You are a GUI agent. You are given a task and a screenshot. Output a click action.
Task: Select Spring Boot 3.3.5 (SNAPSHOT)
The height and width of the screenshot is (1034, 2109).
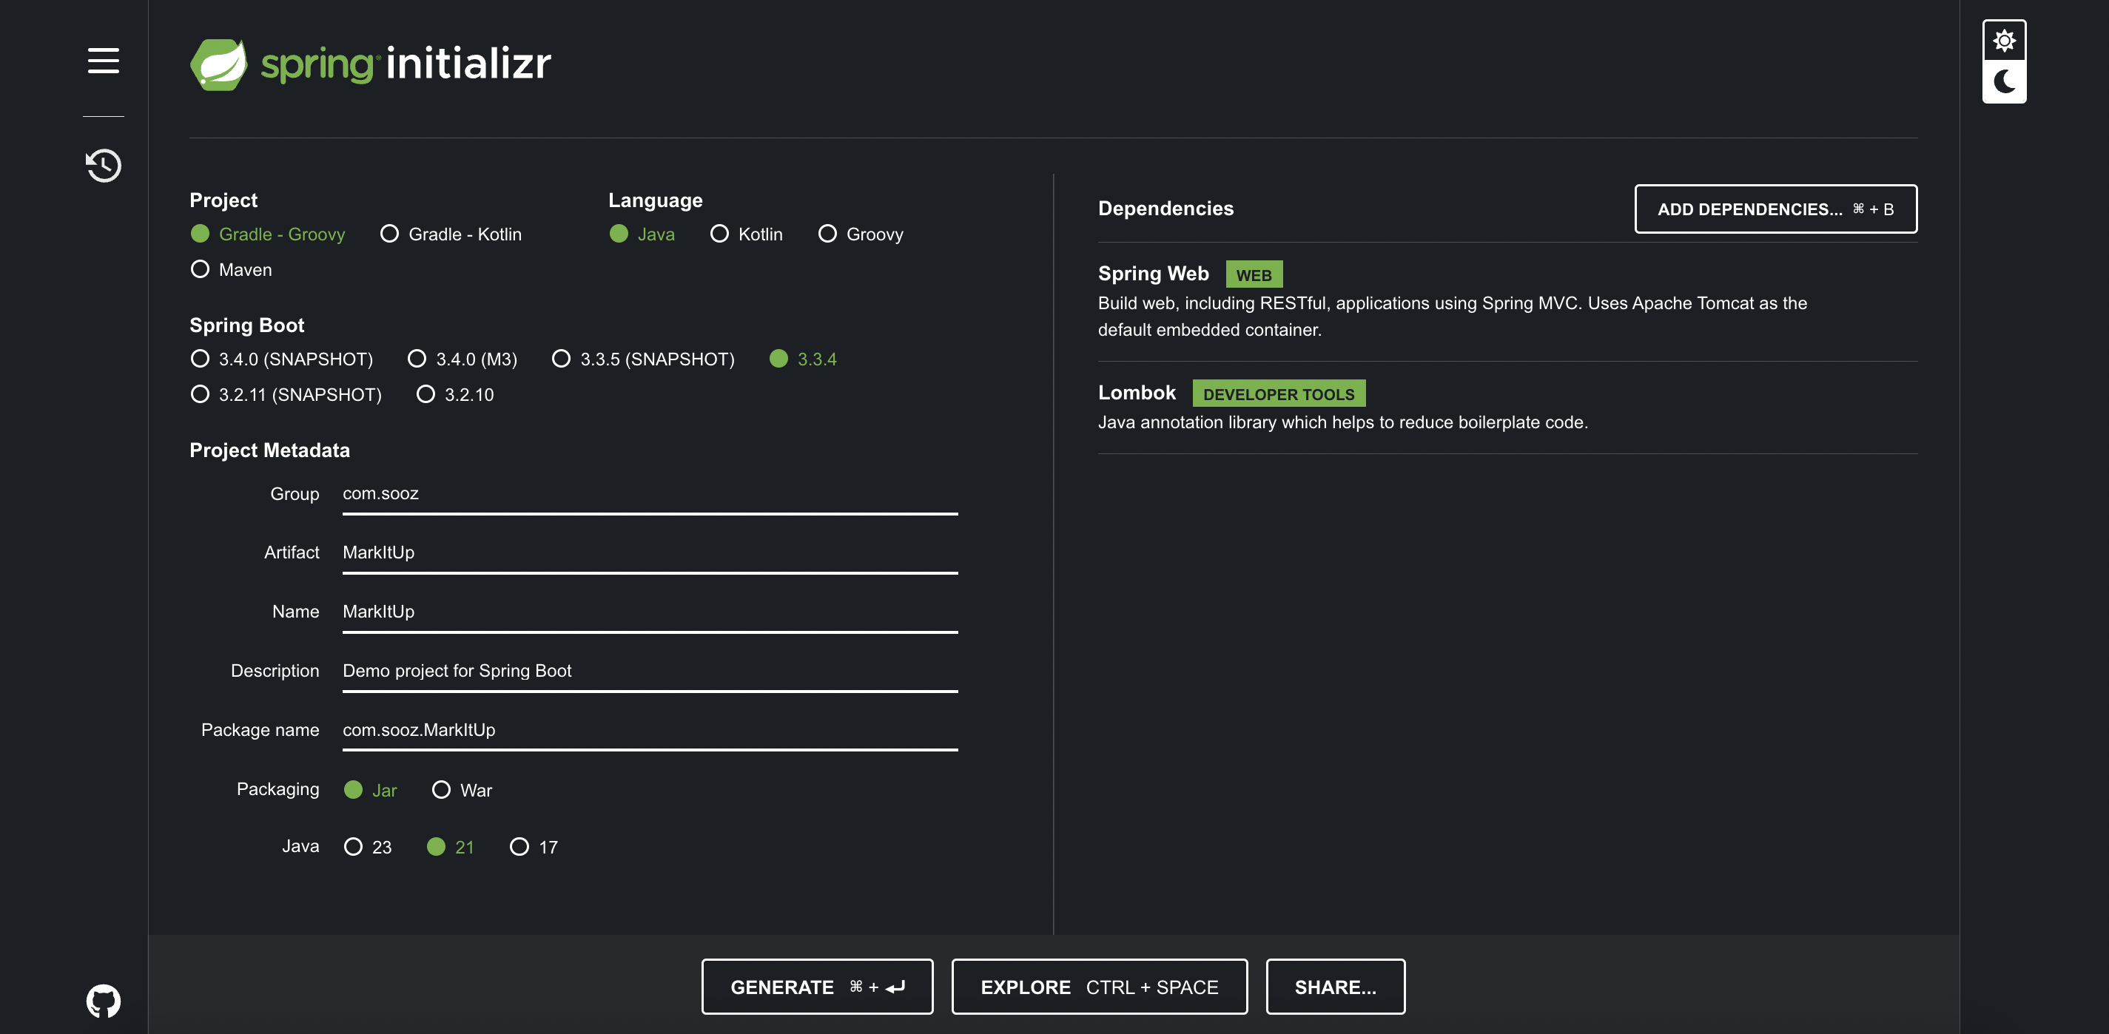(644, 359)
